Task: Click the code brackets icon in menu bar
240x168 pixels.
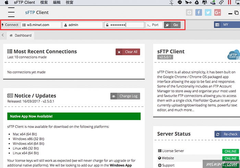Action: tap(221, 2)
